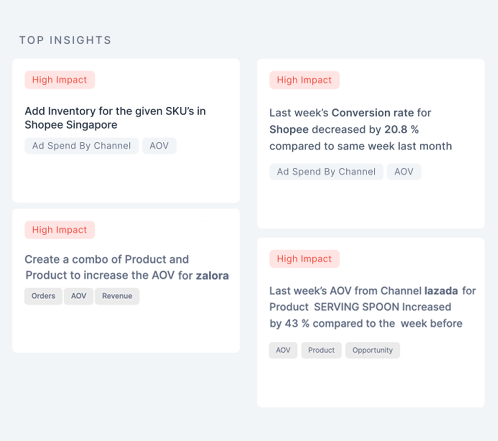The width and height of the screenshot is (498, 441).
Task: Select the Product tag
Action: tap(321, 350)
